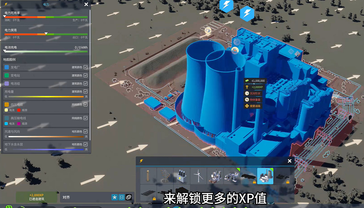Disable 地形颜色 checkbox for 风速与风向

pyautogui.click(x=85, y=132)
